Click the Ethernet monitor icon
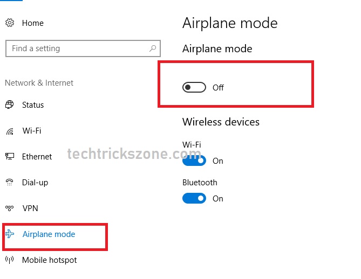Screen dimensions: 361x279 coord(10,157)
